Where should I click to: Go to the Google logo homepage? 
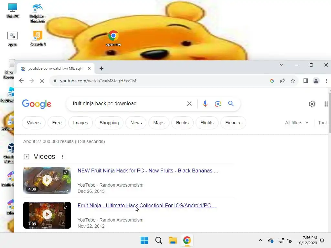click(37, 104)
